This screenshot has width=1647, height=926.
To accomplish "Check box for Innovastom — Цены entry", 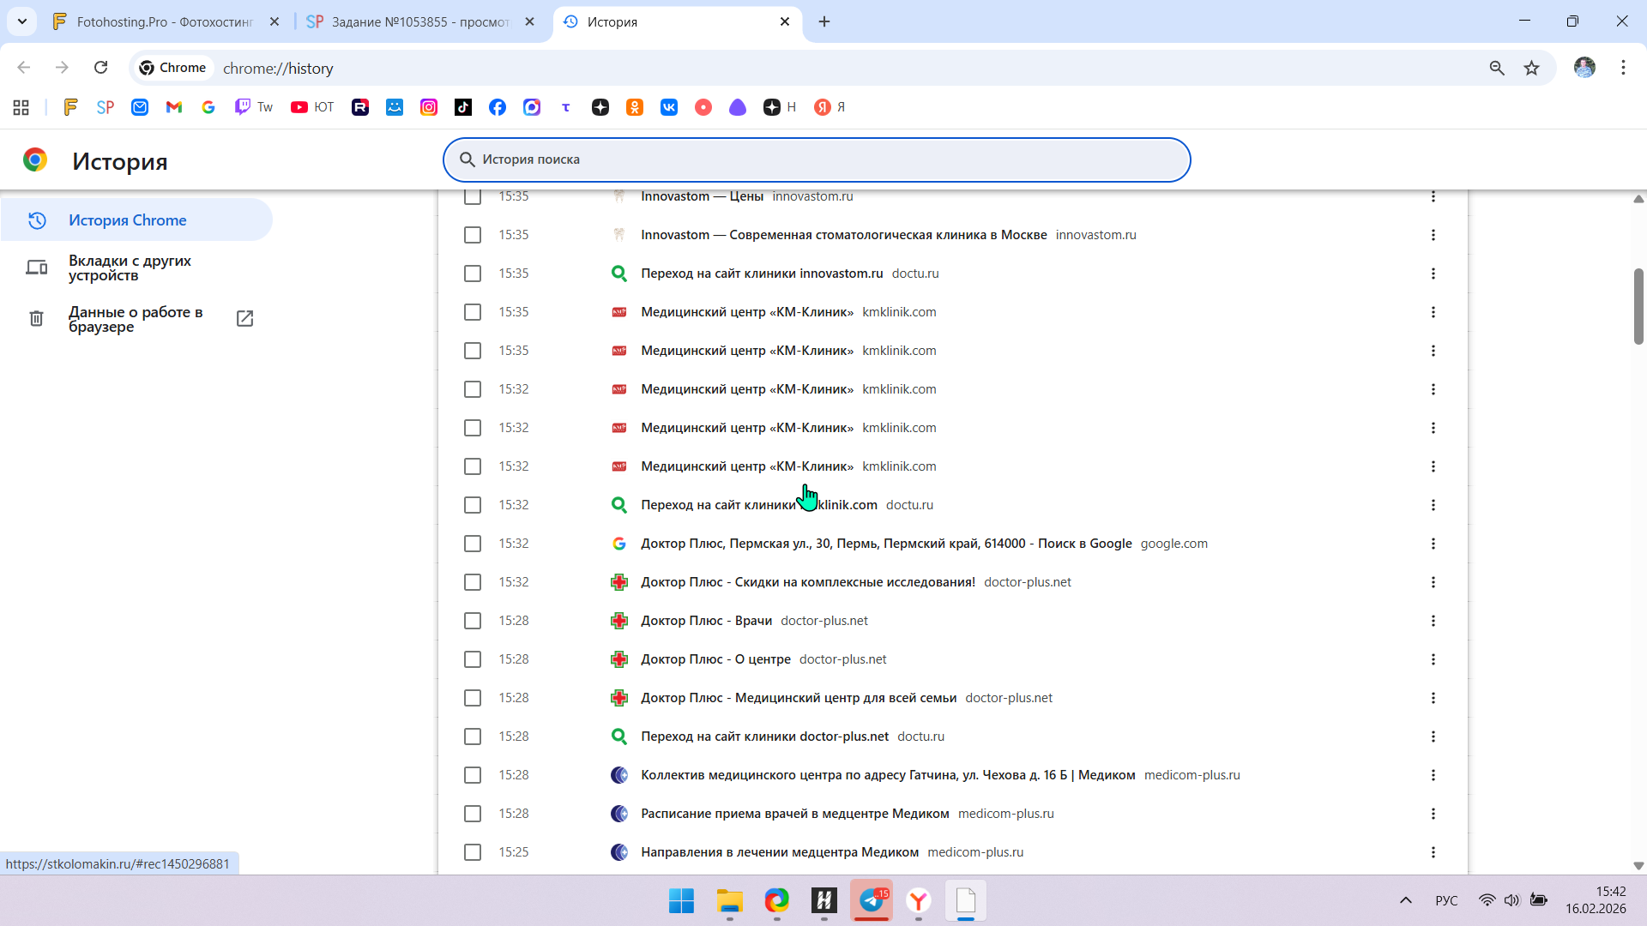I will pyautogui.click(x=473, y=197).
